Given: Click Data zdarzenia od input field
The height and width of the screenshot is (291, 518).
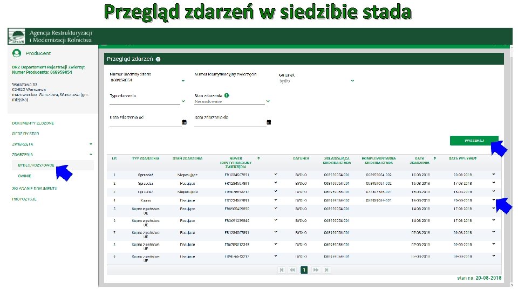Looking at the screenshot, I should [145, 123].
